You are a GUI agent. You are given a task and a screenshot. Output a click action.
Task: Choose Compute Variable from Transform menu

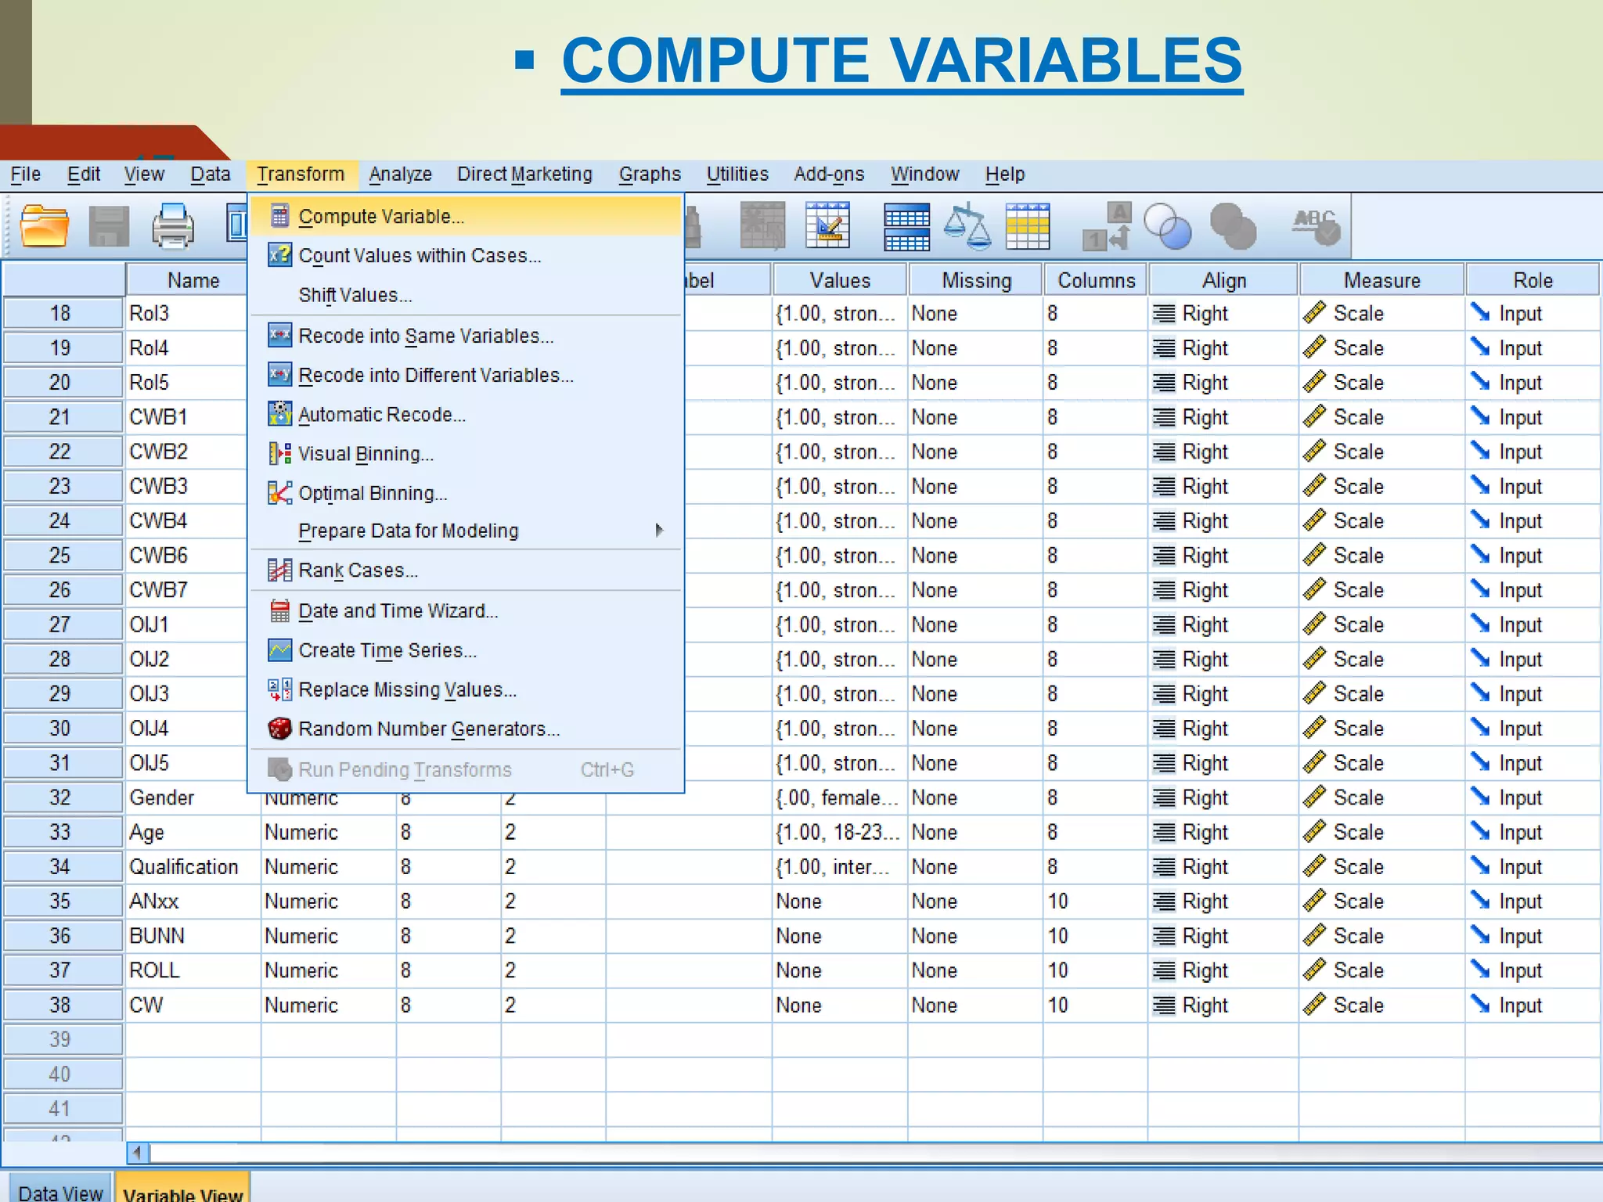click(x=381, y=216)
